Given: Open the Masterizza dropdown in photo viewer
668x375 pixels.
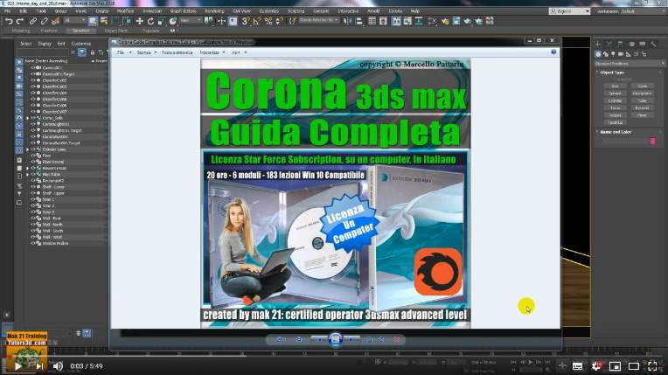Looking at the screenshot, I should 212,52.
